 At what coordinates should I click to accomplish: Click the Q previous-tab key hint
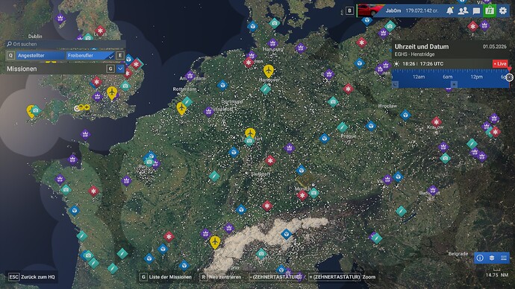tap(10, 55)
